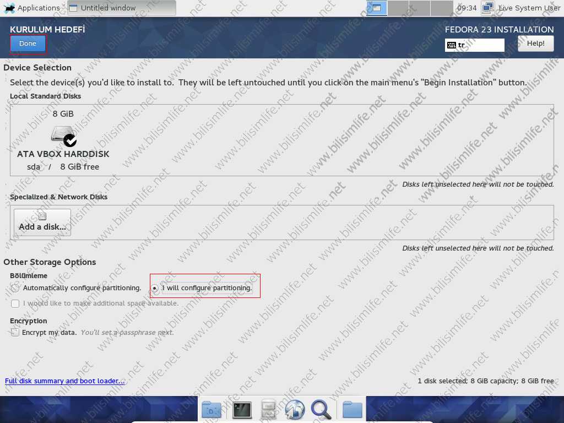Click the 1 disk selected status text

[486, 381]
